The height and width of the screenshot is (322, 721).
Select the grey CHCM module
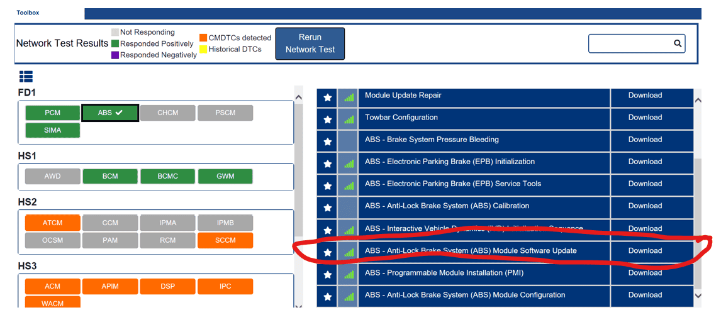coord(167,113)
